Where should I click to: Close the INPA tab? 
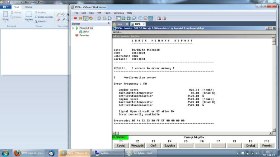tap(144, 24)
